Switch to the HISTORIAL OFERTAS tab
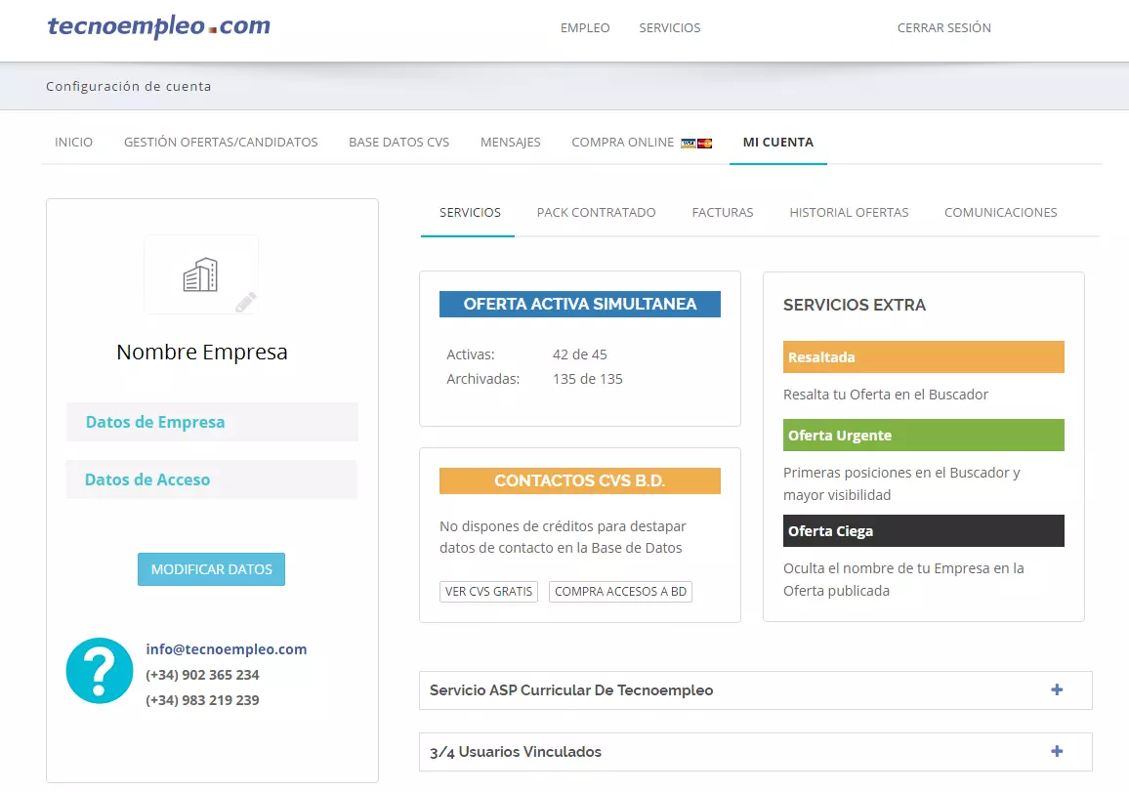The width and height of the screenshot is (1129, 792). tap(849, 212)
